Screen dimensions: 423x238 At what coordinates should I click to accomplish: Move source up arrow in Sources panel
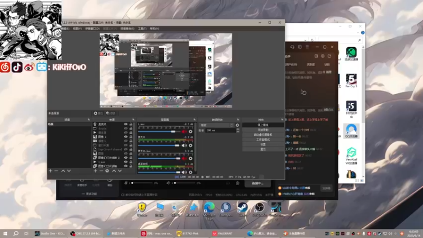114,171
